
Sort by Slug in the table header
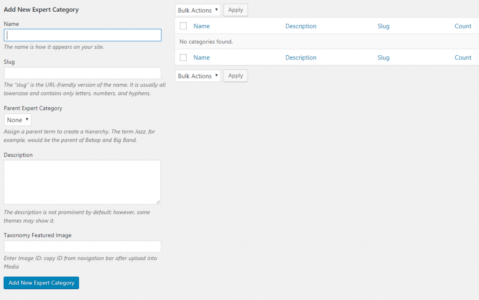(x=384, y=26)
